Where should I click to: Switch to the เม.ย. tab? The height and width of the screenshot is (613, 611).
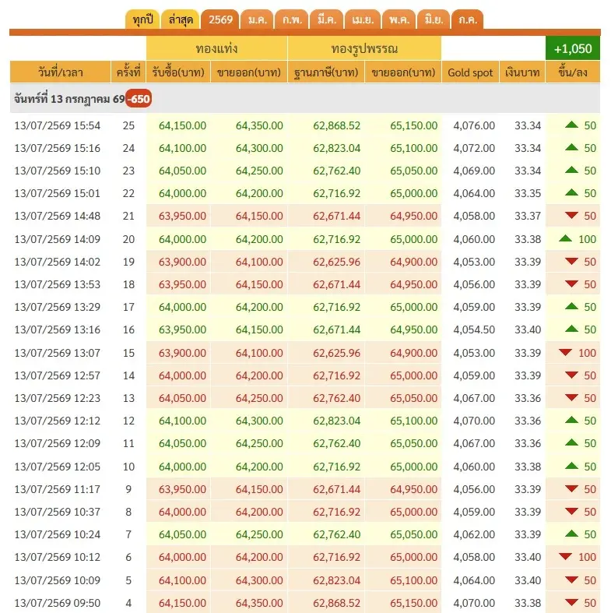coord(363,19)
